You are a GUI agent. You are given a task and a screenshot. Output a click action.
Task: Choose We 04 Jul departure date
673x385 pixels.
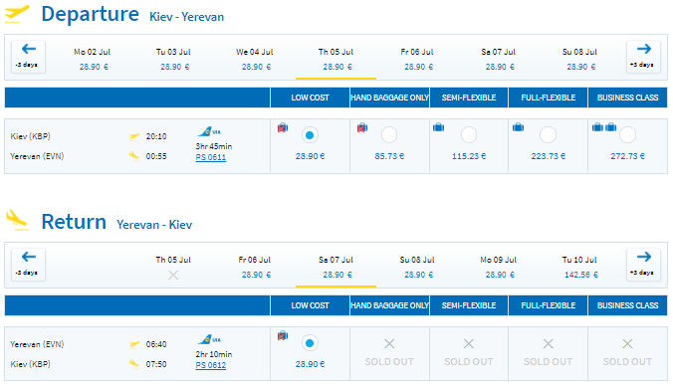tap(255, 59)
